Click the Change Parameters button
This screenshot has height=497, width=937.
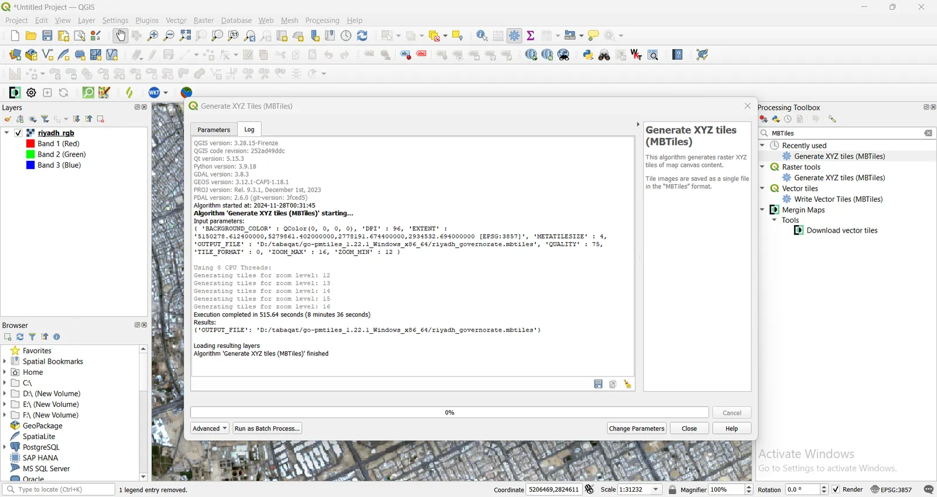(637, 429)
